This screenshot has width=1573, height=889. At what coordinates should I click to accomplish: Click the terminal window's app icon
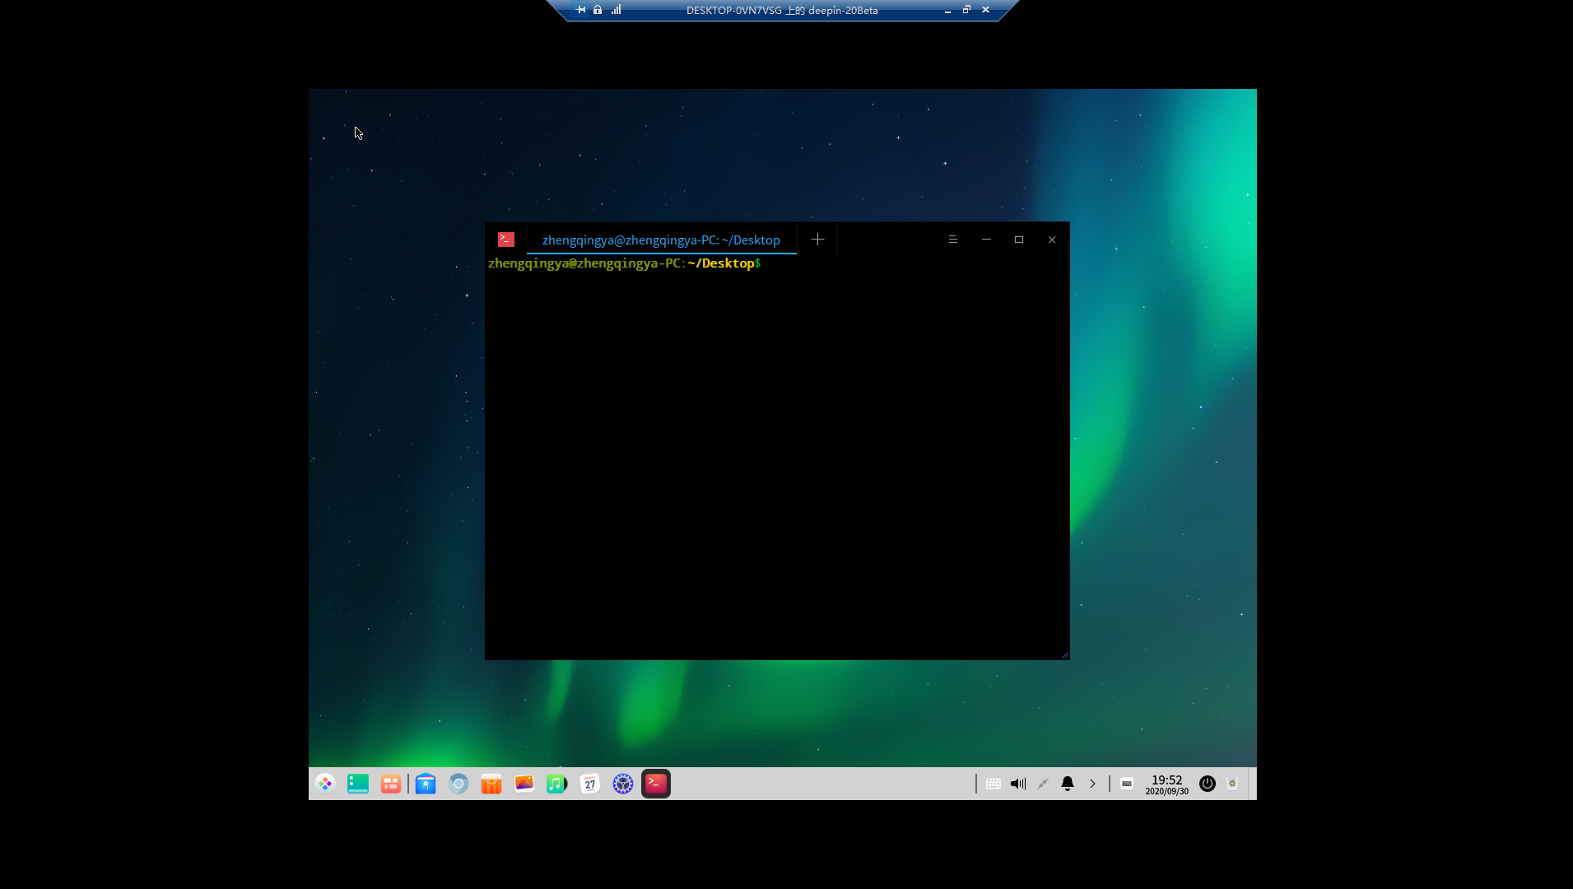click(x=506, y=240)
